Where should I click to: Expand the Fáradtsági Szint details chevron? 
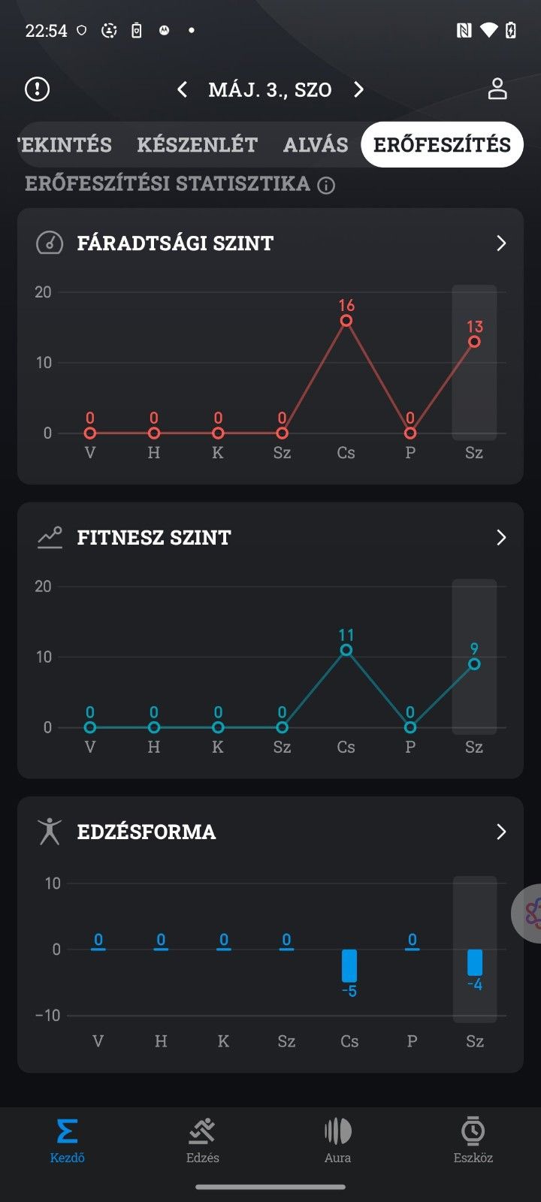tap(501, 243)
